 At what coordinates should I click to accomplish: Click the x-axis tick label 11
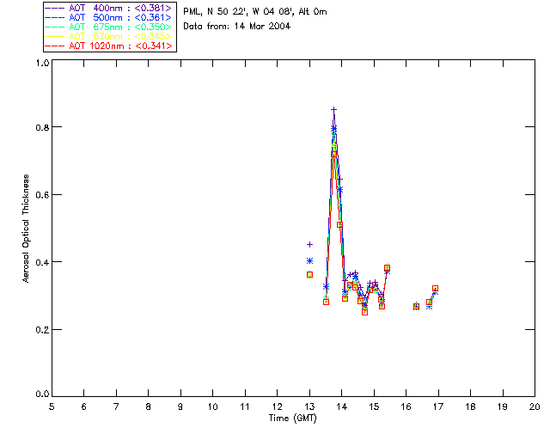245,406
